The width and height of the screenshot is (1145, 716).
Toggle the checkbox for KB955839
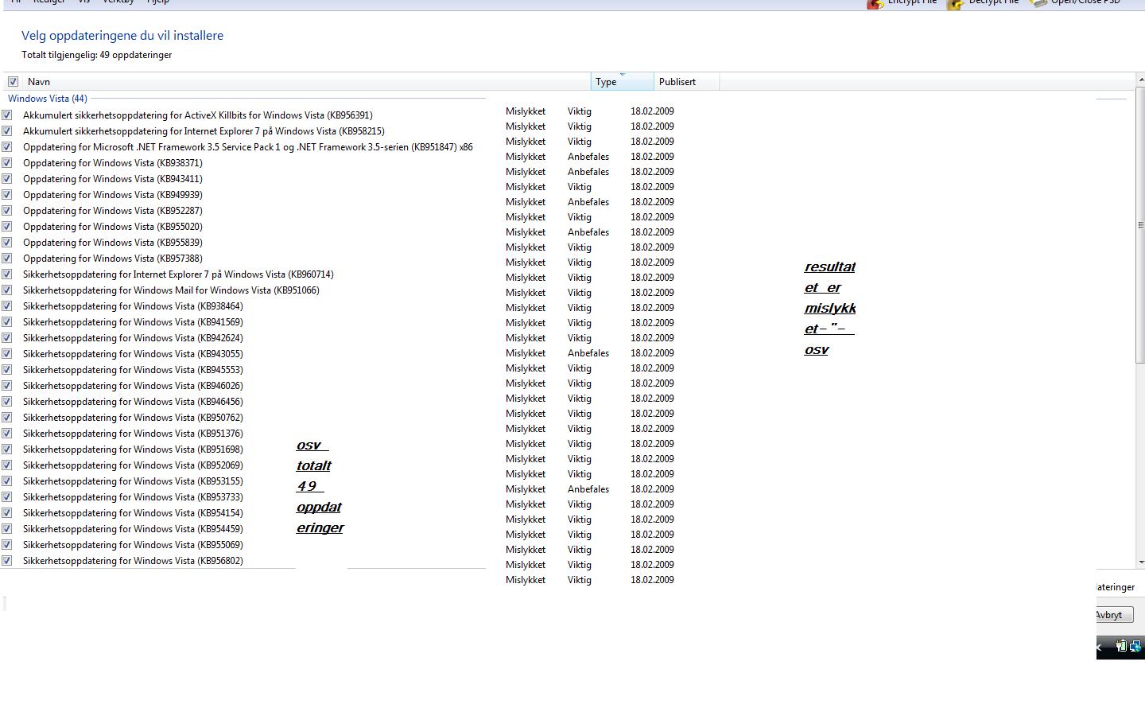[7, 242]
